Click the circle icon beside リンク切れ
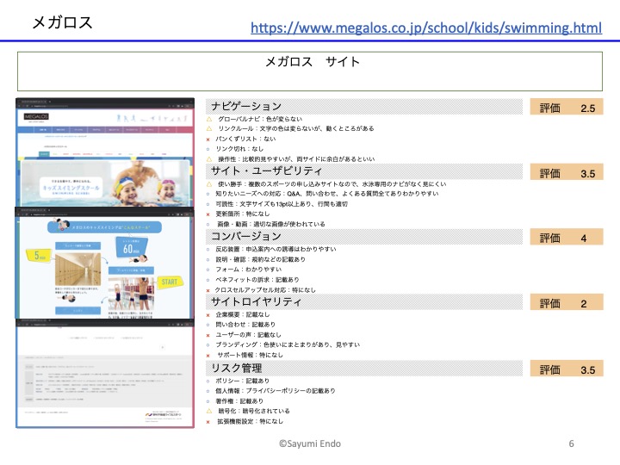 pyautogui.click(x=208, y=149)
